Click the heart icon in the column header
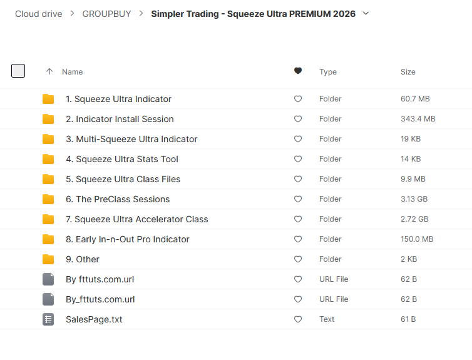472x360 pixels. 298,71
